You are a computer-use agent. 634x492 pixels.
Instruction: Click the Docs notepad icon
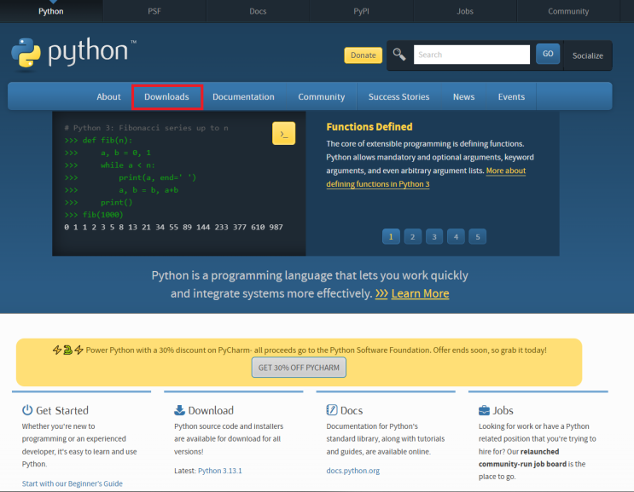point(332,410)
